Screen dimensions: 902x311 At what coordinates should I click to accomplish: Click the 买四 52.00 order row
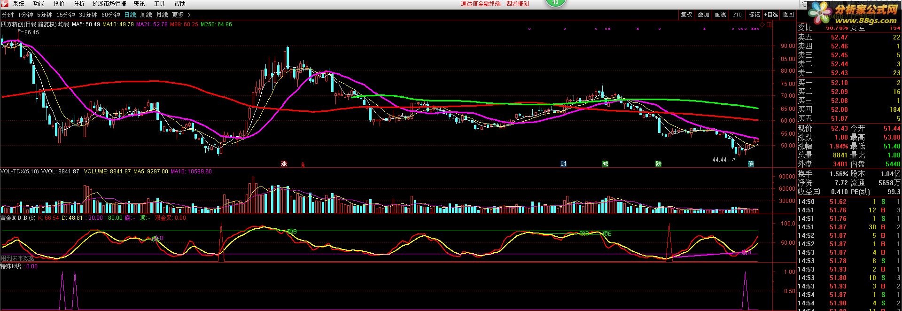849,109
